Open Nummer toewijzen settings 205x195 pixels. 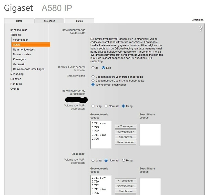click(x=24, y=50)
